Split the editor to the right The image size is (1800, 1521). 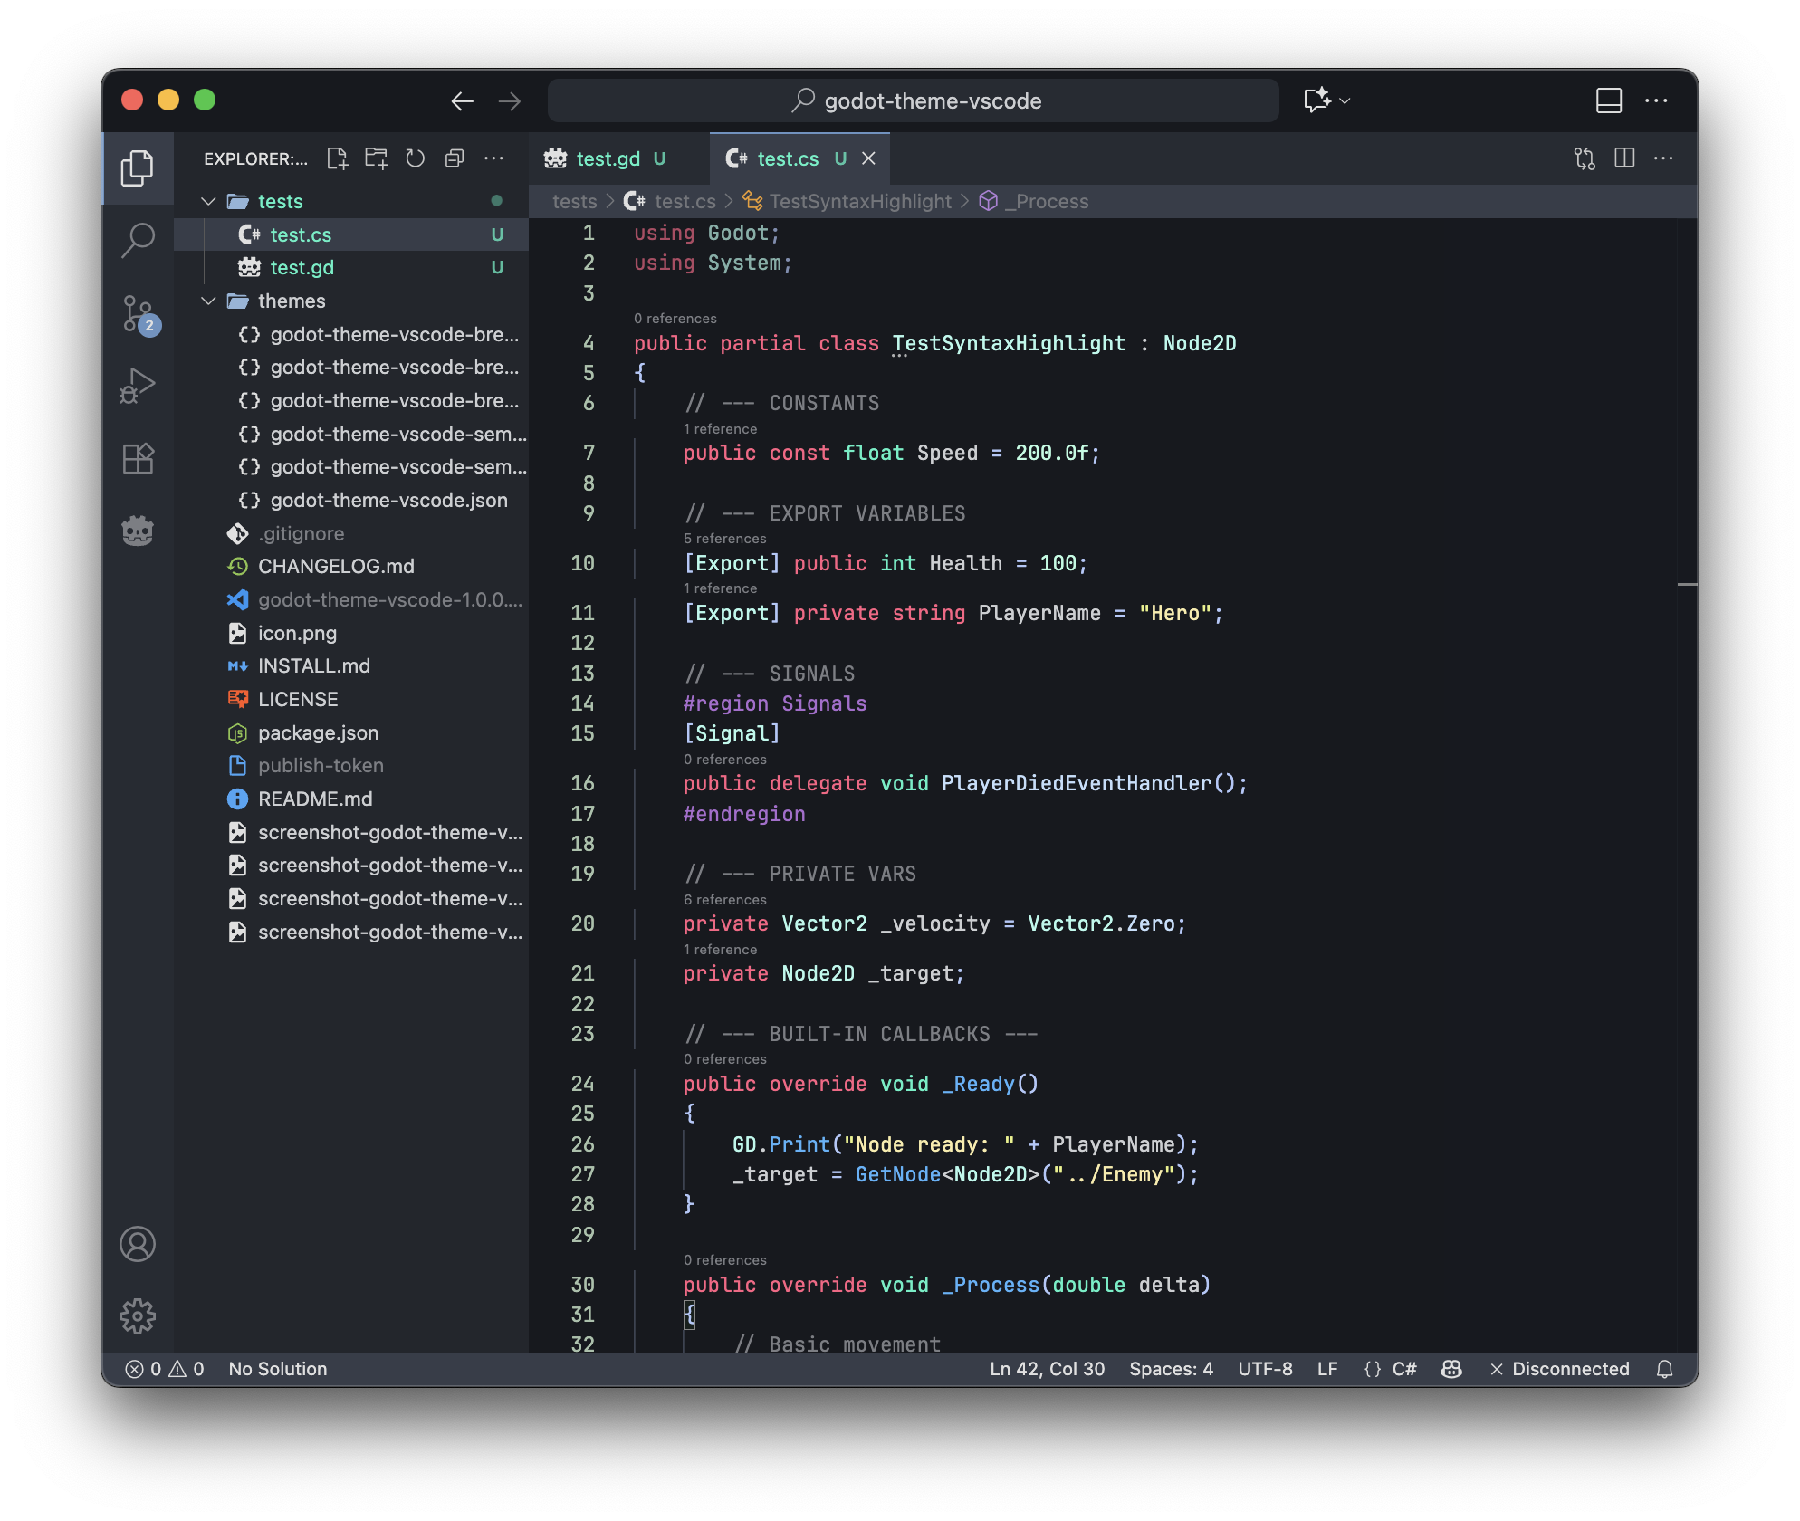(x=1624, y=158)
